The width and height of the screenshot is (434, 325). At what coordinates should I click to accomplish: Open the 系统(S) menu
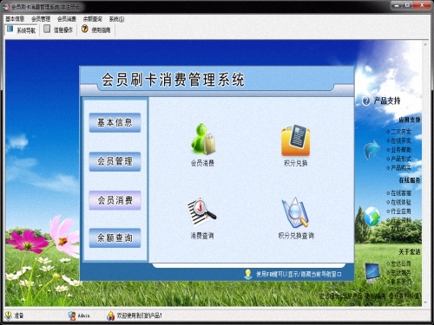click(x=116, y=19)
